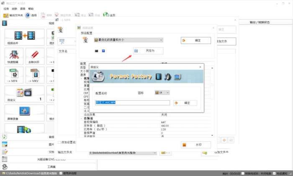Select the AAC audio codec value
293x176 pixels.
click(x=163, y=122)
